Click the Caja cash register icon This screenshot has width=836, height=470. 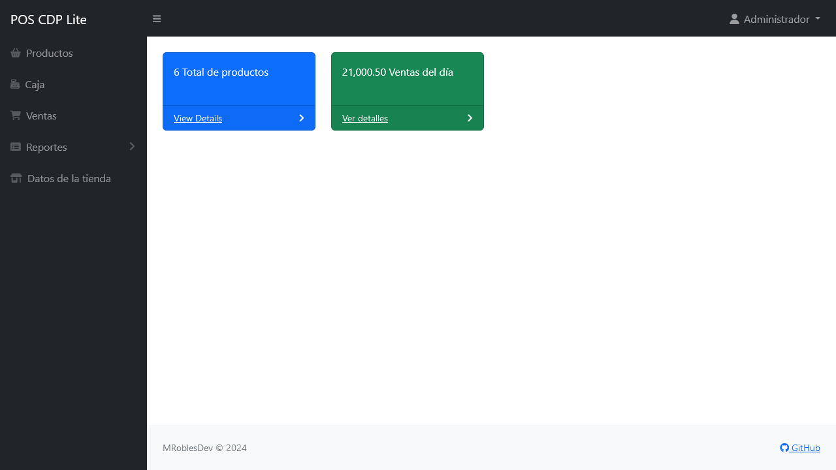[15, 84]
